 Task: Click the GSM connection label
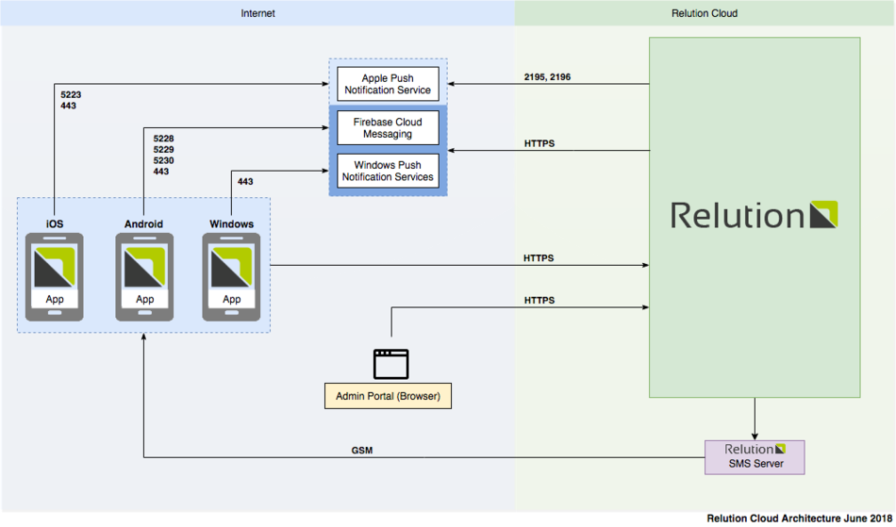point(361,451)
